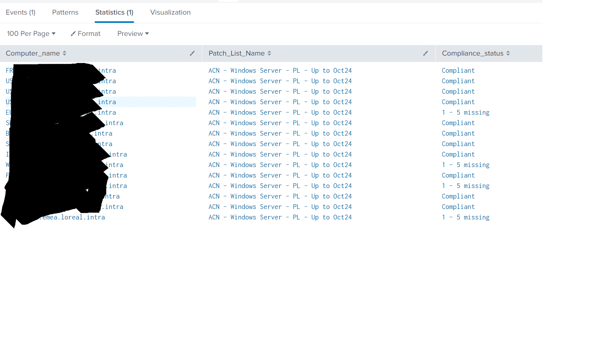Click the emea.loreal.intra computer name link
Image resolution: width=612 pixels, height=343 pixels.
point(74,217)
